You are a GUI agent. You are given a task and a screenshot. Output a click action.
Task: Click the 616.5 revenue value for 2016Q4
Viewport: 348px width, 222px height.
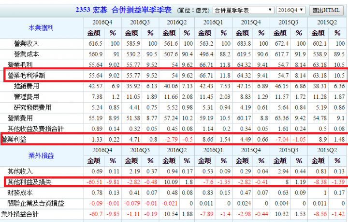[x=95, y=43]
